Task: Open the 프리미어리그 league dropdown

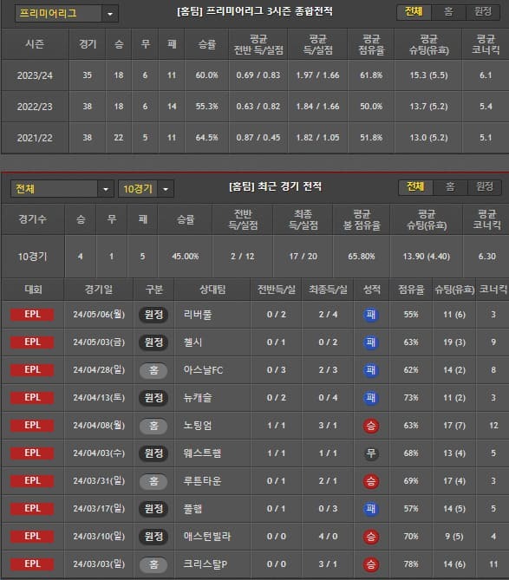Action: click(67, 14)
